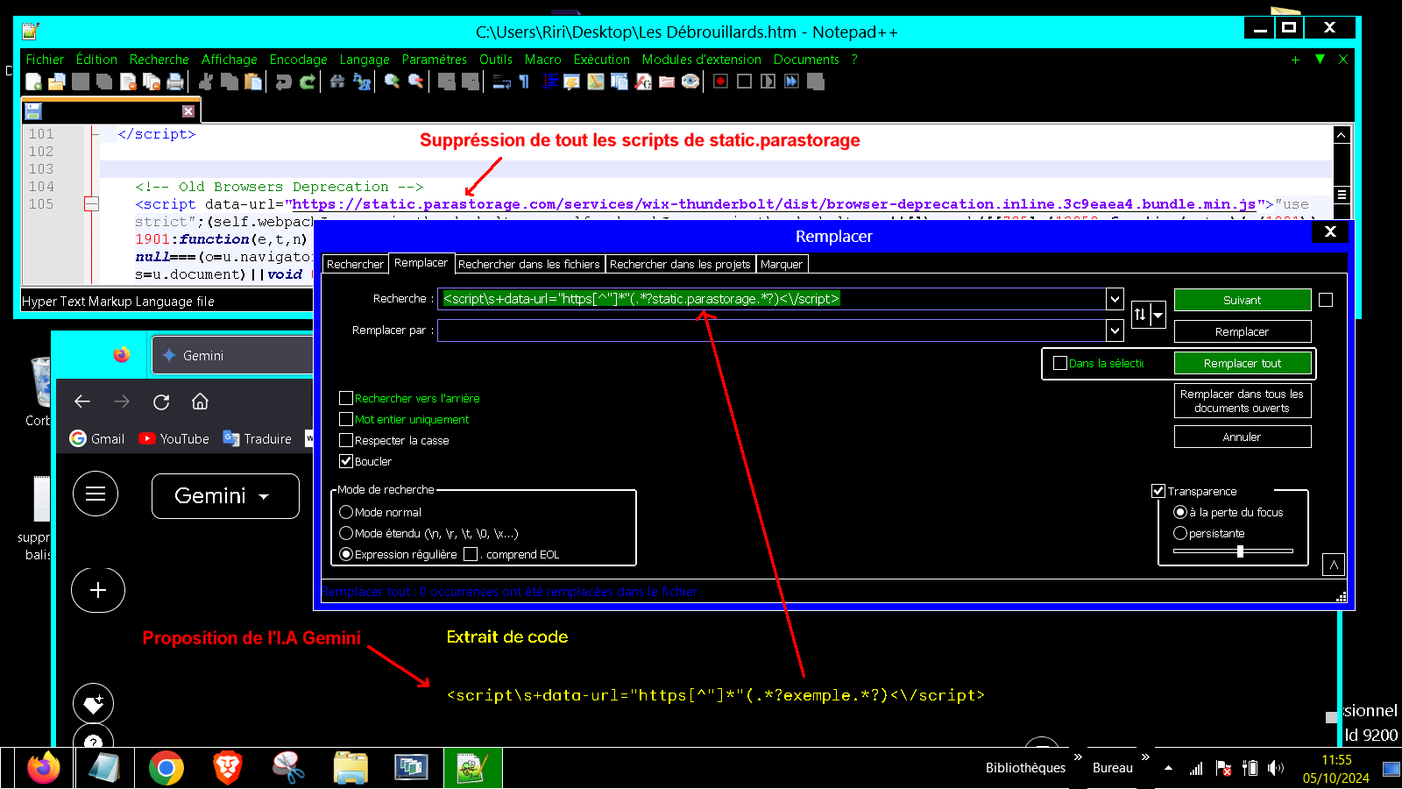Toggle word wrap toolbar icon
The height and width of the screenshot is (789, 1402).
501,82
